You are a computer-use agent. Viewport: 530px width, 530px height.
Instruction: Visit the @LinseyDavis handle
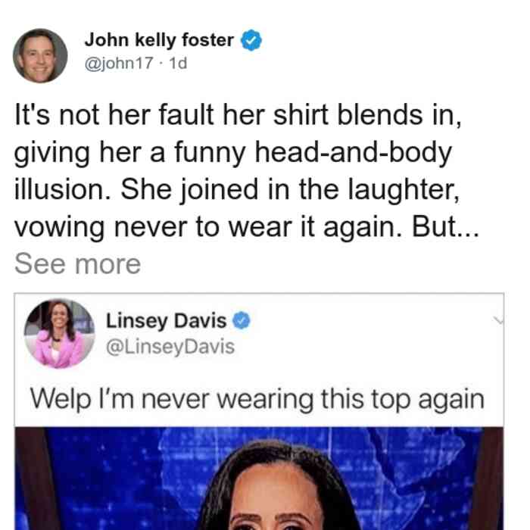coord(170,347)
